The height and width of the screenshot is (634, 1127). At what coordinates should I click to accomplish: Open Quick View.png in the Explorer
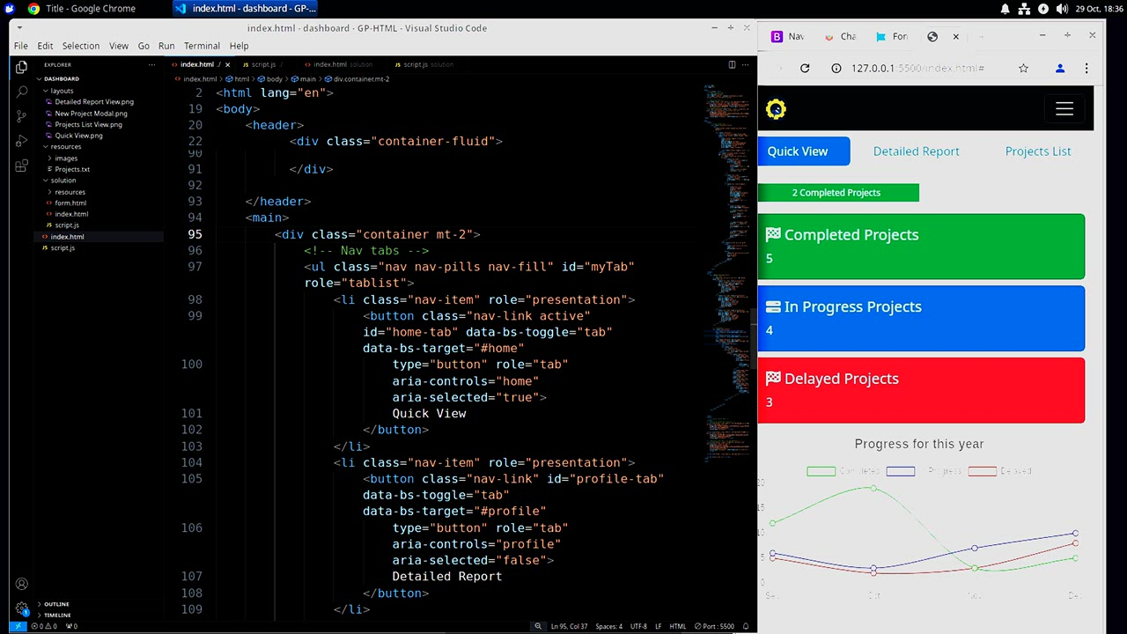[78, 136]
